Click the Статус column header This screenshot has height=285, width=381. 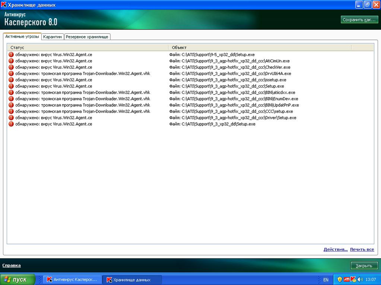88,48
